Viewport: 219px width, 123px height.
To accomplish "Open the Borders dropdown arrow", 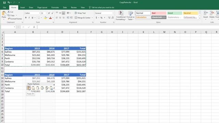I will click(41, 18).
